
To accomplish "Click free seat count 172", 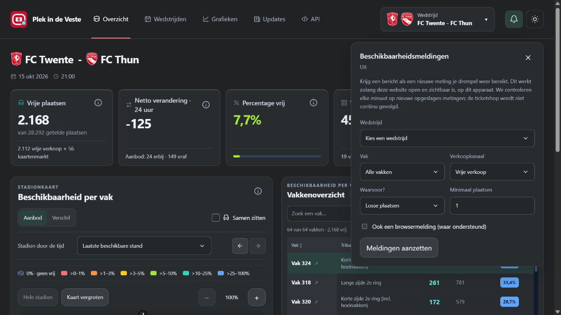I will click(434, 302).
